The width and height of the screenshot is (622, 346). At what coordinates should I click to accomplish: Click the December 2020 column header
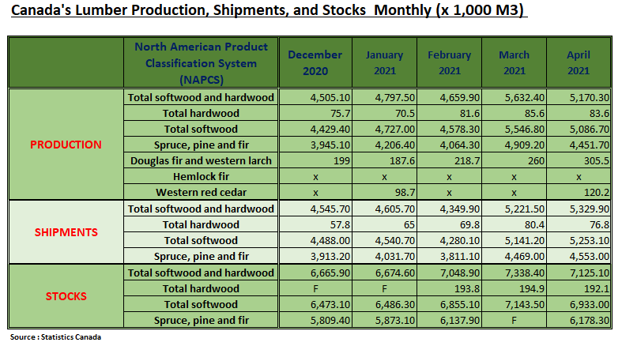click(315, 63)
